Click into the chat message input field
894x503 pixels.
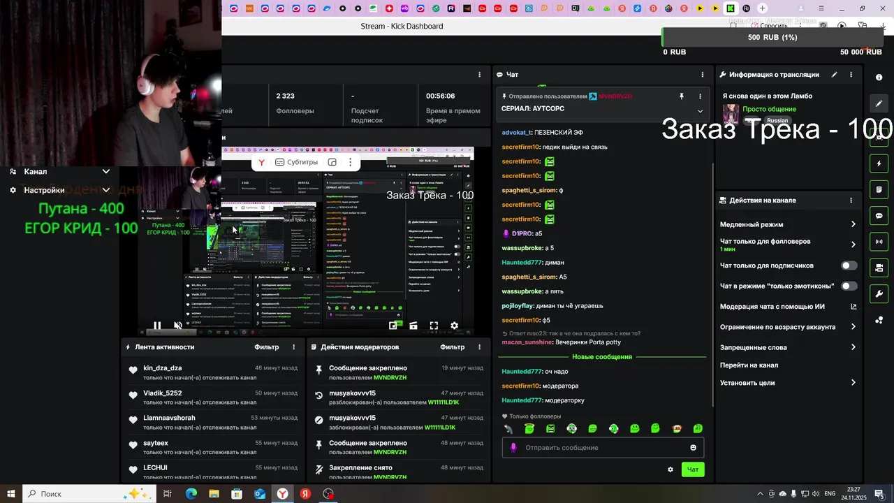click(604, 448)
